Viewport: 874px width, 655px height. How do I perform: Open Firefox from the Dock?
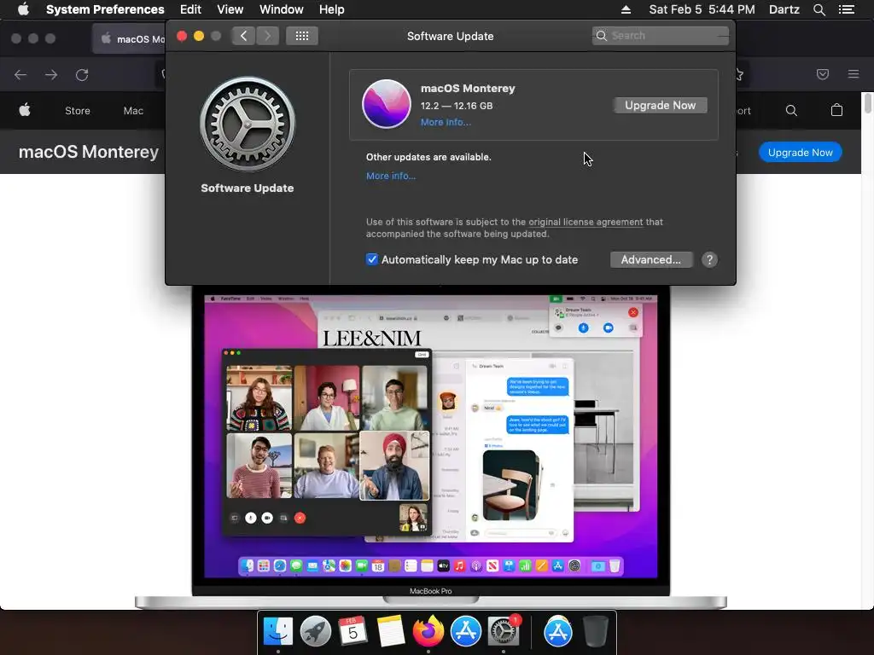pos(428,631)
